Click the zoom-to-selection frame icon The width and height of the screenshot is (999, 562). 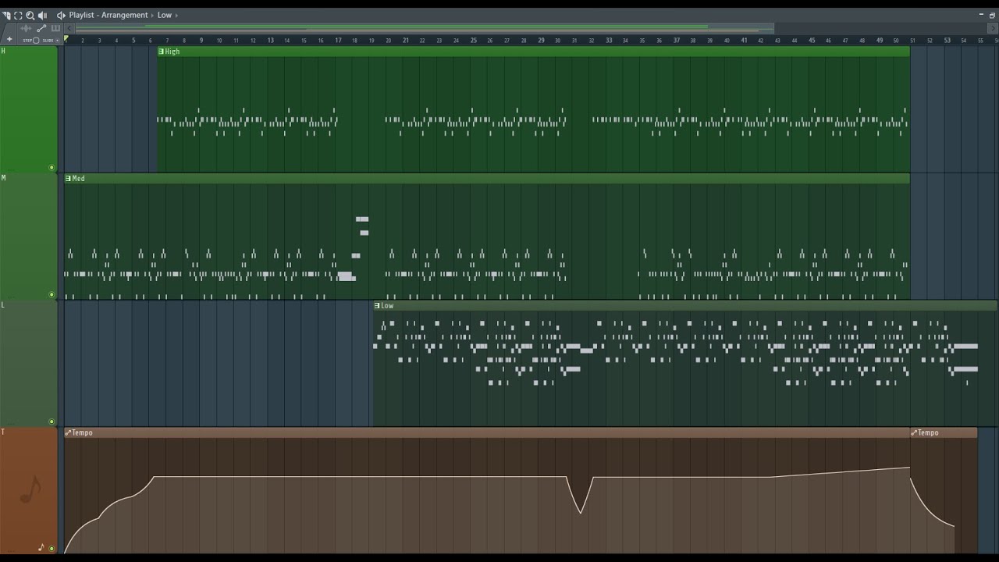18,15
